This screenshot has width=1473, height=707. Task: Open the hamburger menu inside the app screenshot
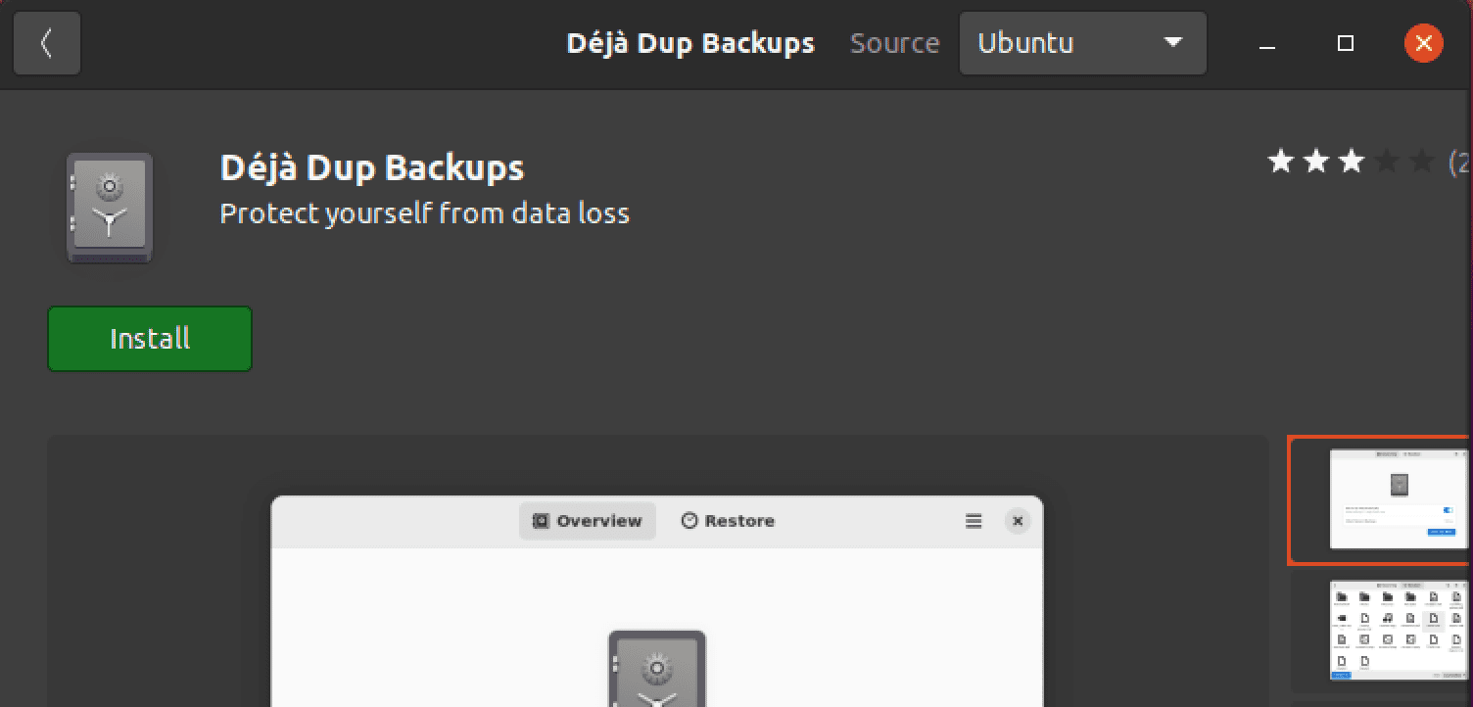pos(974,521)
